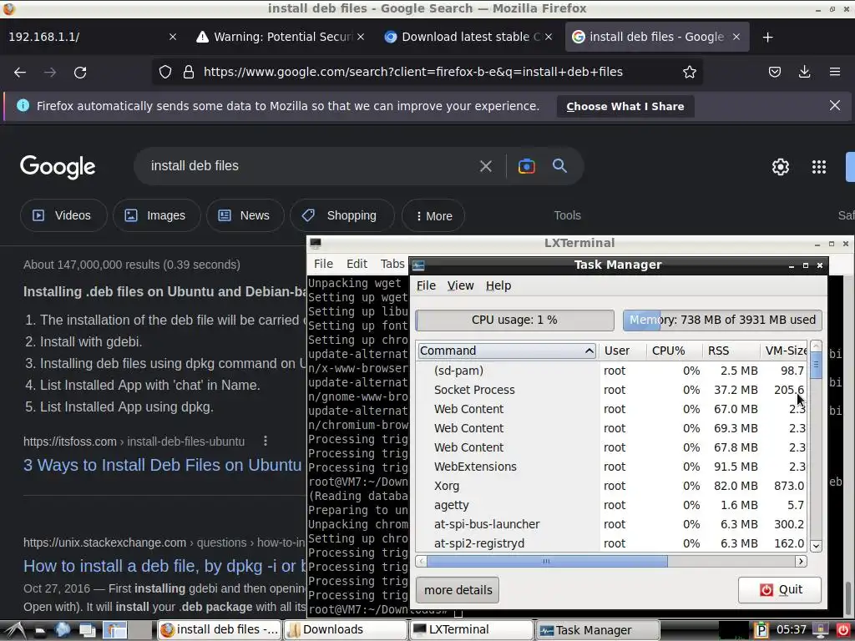Open the shield tracking protection icon
This screenshot has width=855, height=641.
[x=165, y=72]
